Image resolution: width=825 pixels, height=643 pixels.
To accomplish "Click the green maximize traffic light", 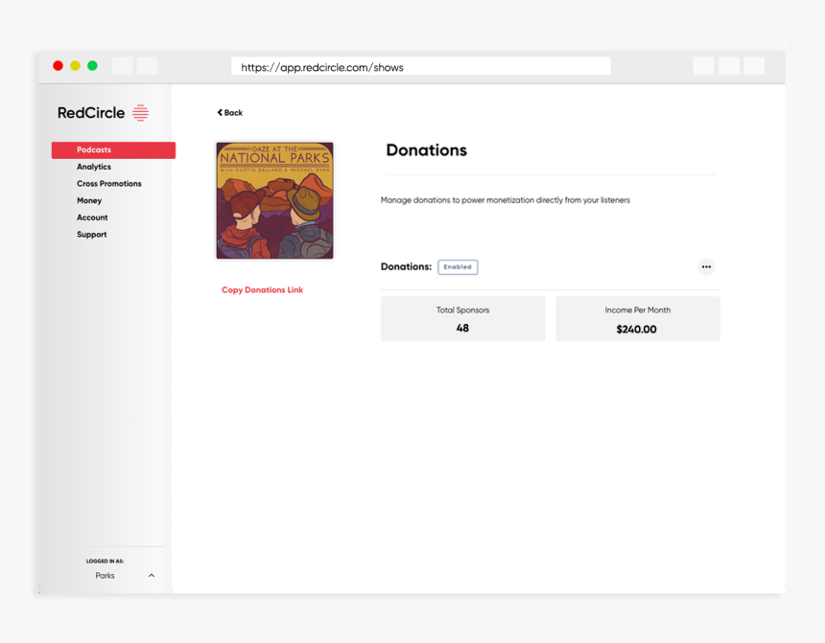I will (x=92, y=65).
